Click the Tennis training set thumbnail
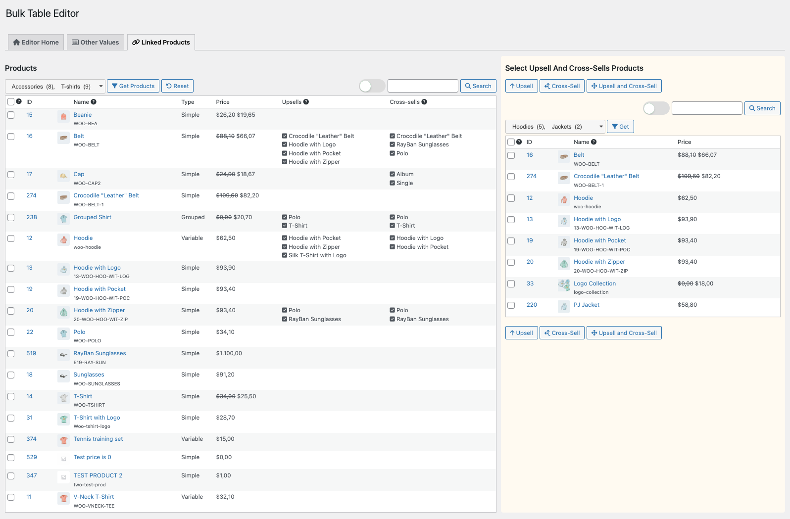The image size is (790, 519). pos(63,440)
